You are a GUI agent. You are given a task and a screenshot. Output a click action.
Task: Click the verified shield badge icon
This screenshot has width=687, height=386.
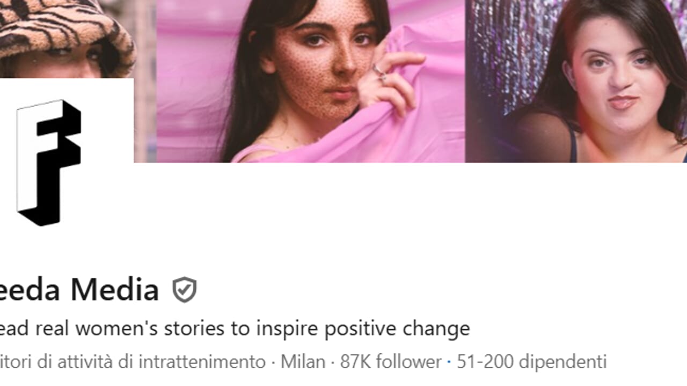point(185,290)
